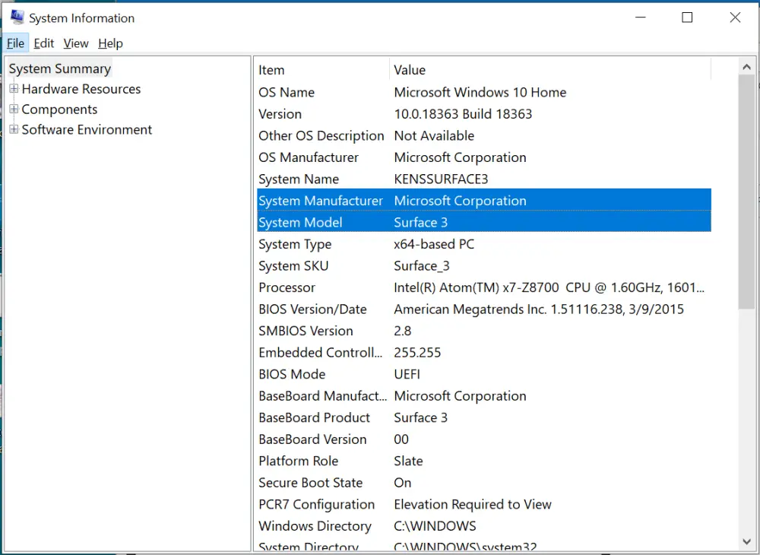
Task: Maximize the System Information window
Action: click(x=687, y=17)
